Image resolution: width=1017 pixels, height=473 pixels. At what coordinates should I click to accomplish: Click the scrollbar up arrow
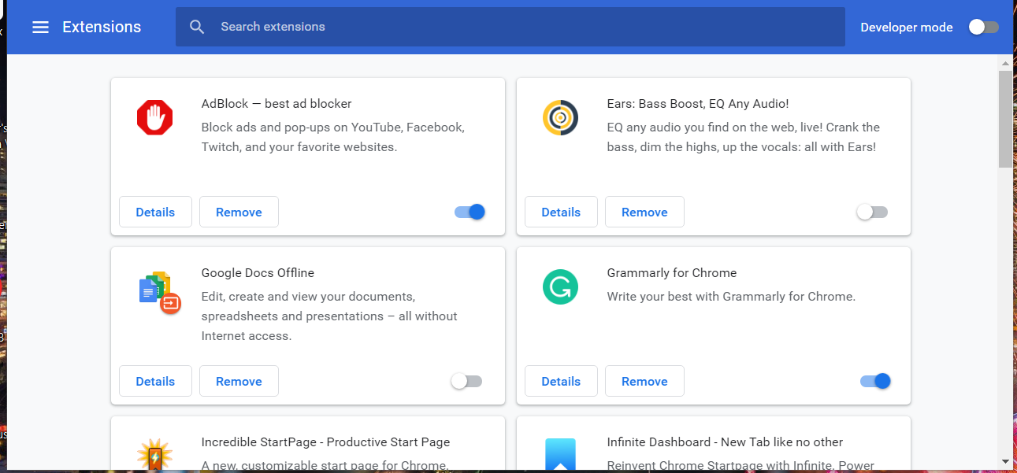[1006, 62]
